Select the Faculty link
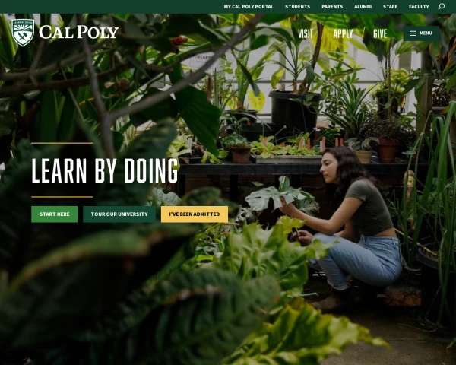 [419, 6]
